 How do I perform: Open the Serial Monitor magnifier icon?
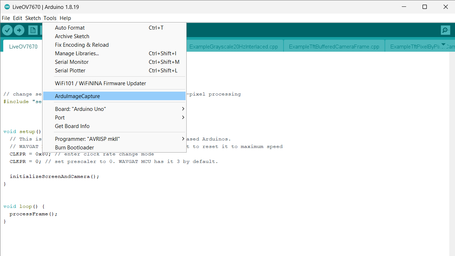(445, 30)
